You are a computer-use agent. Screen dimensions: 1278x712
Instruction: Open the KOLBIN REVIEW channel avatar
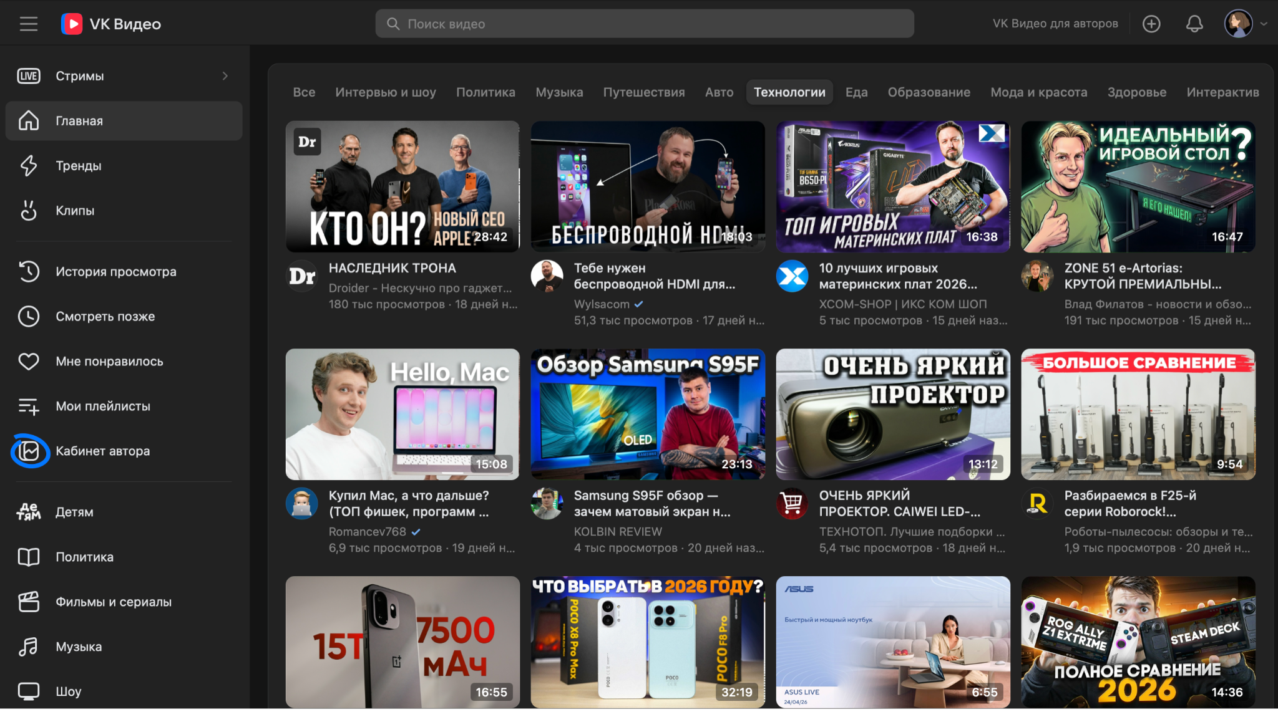[x=547, y=504]
